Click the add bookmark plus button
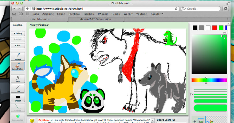Viewport: 234px width, 123px height. [x=27, y=9]
